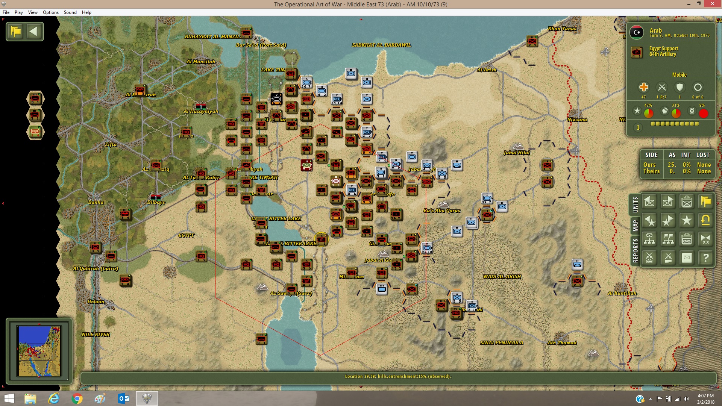The height and width of the screenshot is (406, 722).
Task: Open the Help menu
Action: point(86,12)
